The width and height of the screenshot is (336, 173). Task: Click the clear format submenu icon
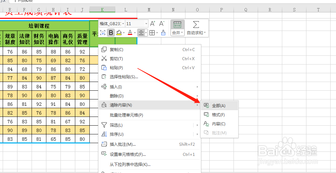point(206,115)
